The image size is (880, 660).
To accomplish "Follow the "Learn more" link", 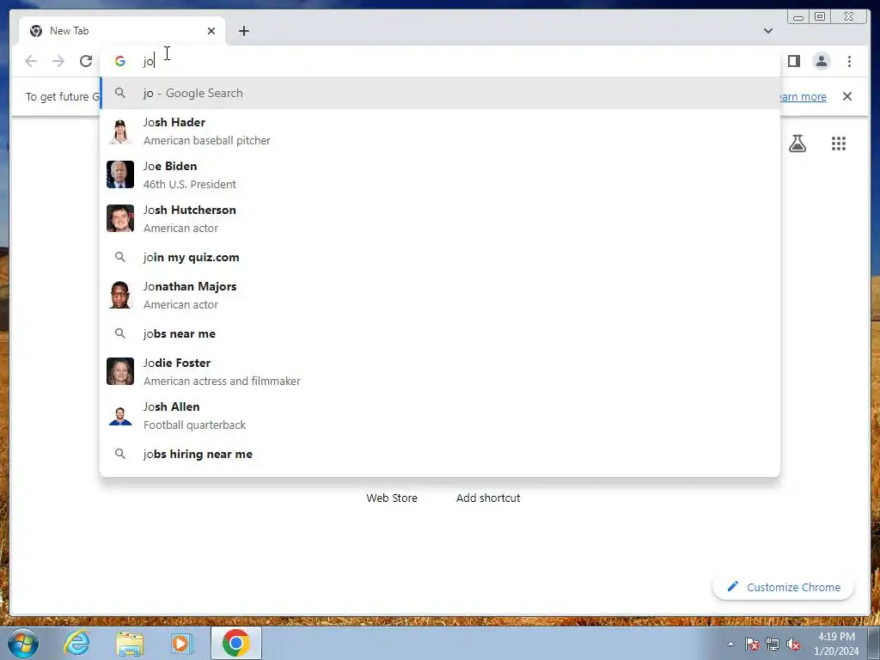I will pos(804,96).
